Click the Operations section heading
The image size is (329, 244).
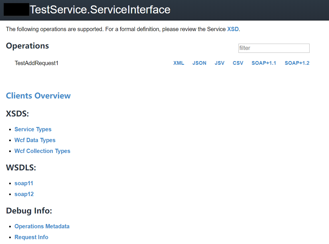27,46
